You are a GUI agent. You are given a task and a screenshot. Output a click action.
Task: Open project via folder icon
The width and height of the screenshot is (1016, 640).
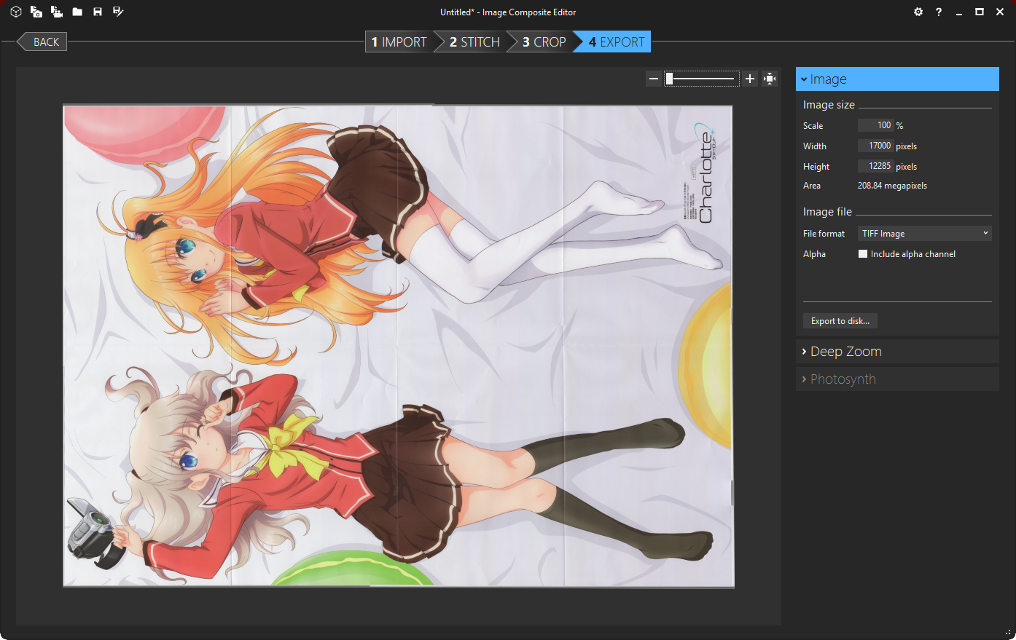click(77, 12)
